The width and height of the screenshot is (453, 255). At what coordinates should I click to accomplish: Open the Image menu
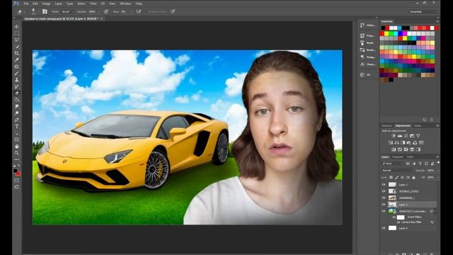[46, 4]
